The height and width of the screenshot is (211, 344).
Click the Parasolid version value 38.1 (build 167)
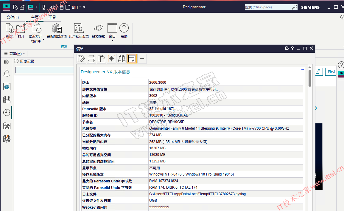[x=162, y=109]
